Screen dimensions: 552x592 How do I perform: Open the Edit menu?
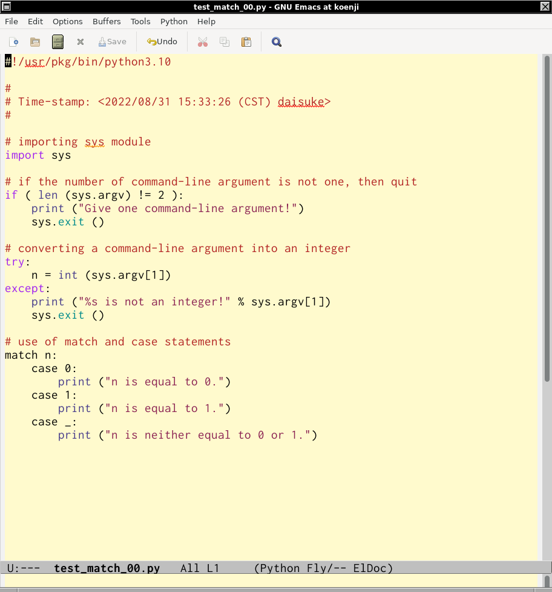click(36, 21)
